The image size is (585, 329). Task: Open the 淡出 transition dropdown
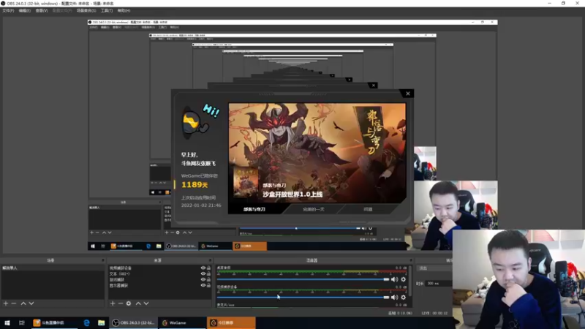click(x=435, y=268)
